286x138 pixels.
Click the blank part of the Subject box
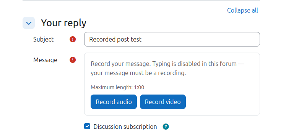(201, 39)
